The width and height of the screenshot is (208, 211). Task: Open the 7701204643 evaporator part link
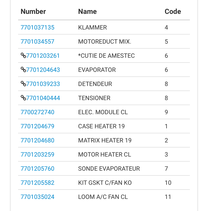(x=43, y=70)
